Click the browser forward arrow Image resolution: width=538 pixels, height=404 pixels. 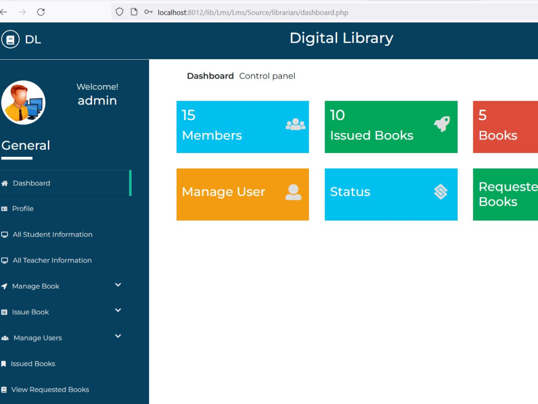click(x=22, y=12)
